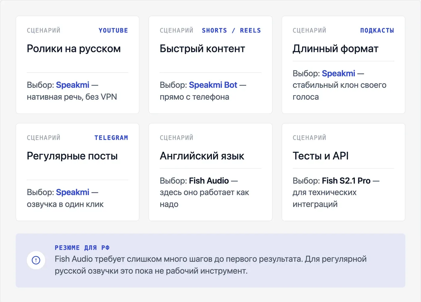Click the TELEGRAM tag label
Screen dimensions: 421x302
point(111,138)
